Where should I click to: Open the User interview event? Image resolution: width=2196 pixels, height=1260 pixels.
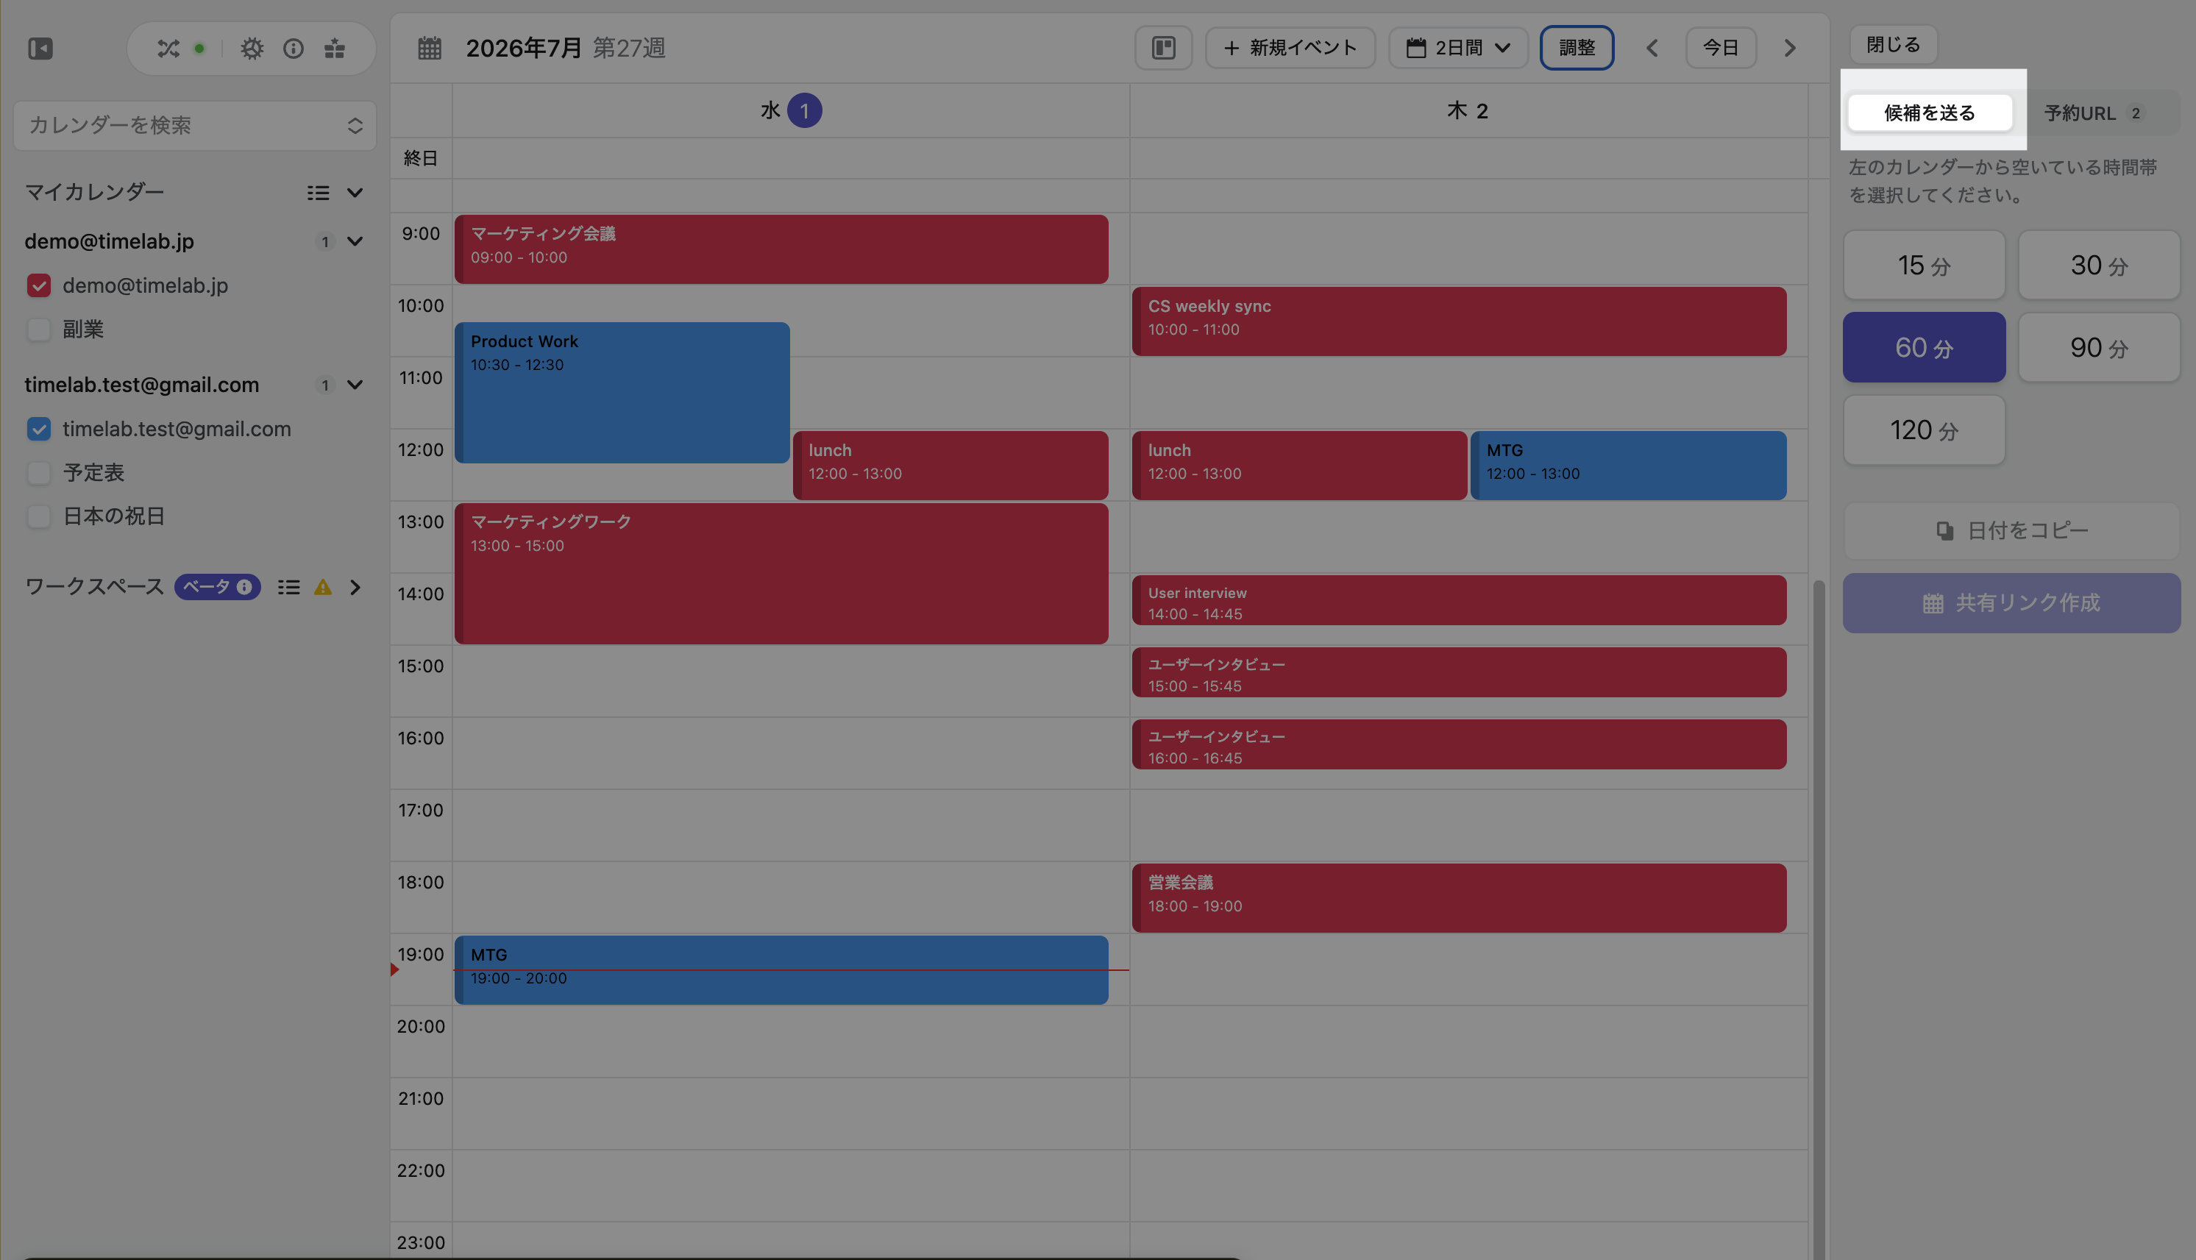(1459, 600)
